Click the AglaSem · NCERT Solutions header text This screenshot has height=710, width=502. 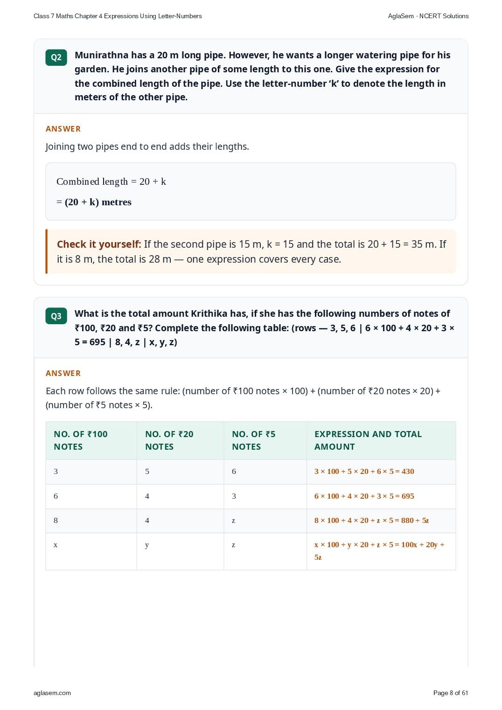tap(428, 16)
